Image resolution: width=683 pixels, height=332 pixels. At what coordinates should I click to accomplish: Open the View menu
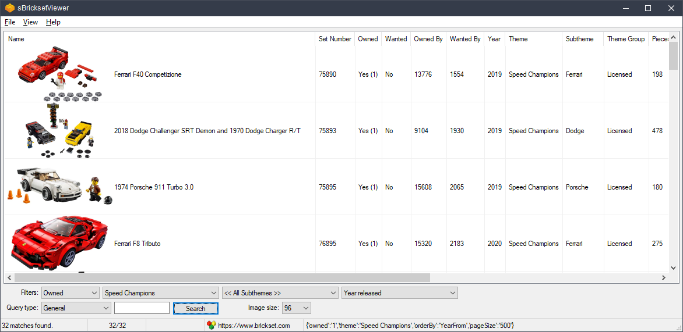[x=30, y=22]
